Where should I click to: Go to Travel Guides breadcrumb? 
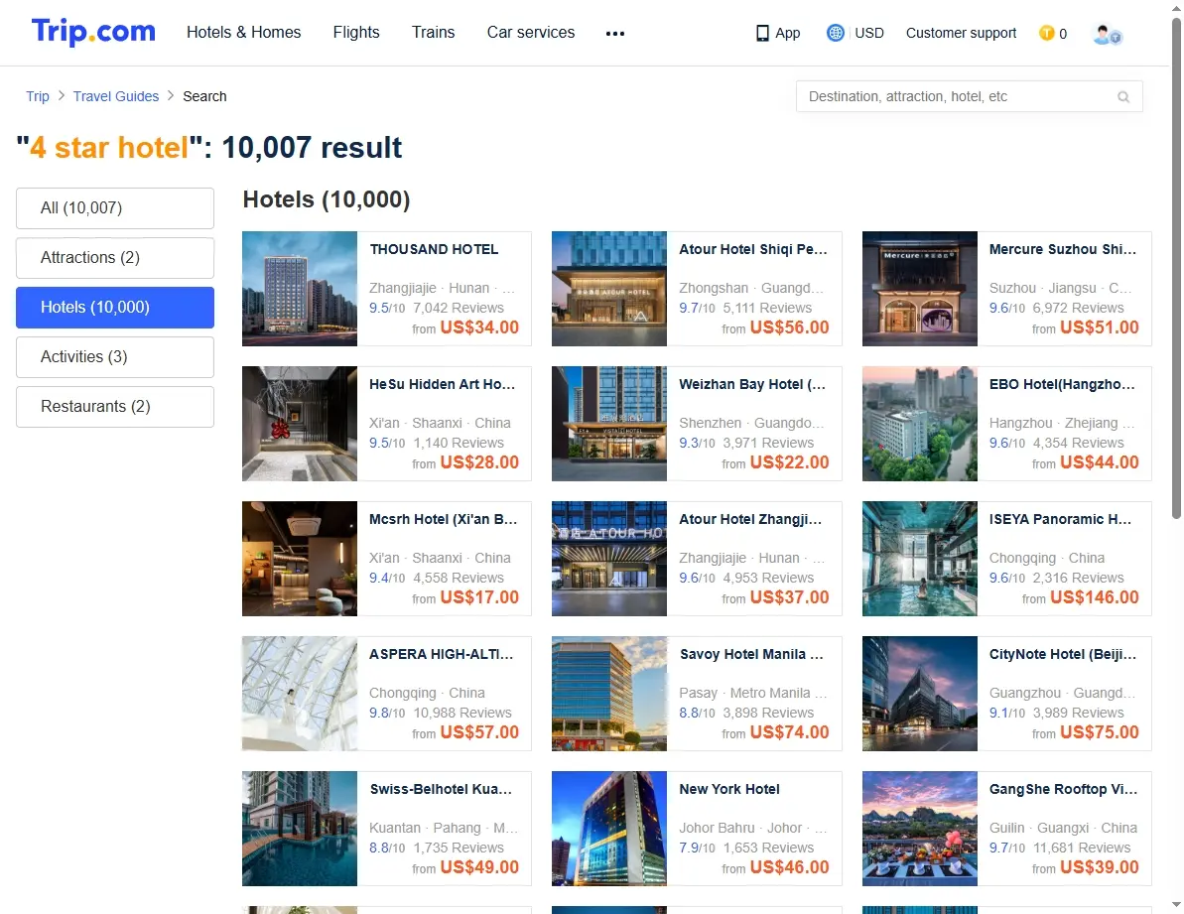click(x=116, y=96)
